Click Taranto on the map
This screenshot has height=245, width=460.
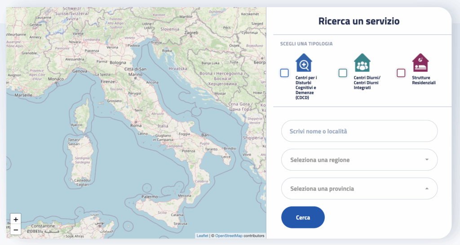pyautogui.click(x=211, y=149)
